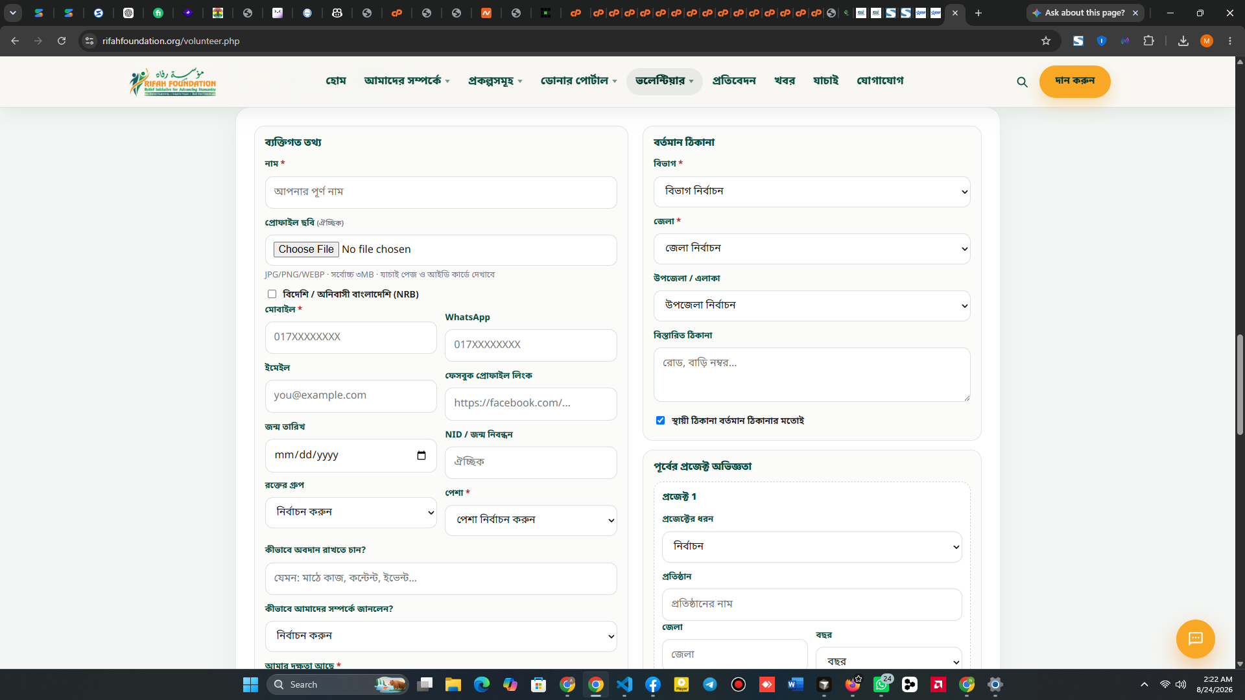Open the Fiverr tab with the green icon
Image resolution: width=1245 pixels, height=700 pixels.
158,13
